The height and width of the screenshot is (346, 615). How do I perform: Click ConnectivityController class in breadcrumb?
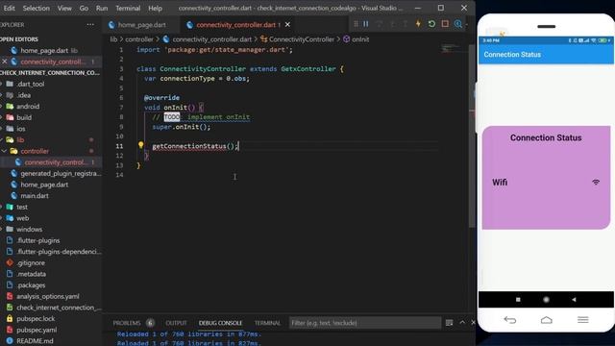tap(301, 39)
